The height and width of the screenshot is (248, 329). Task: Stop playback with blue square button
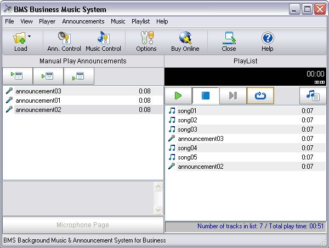(206, 96)
